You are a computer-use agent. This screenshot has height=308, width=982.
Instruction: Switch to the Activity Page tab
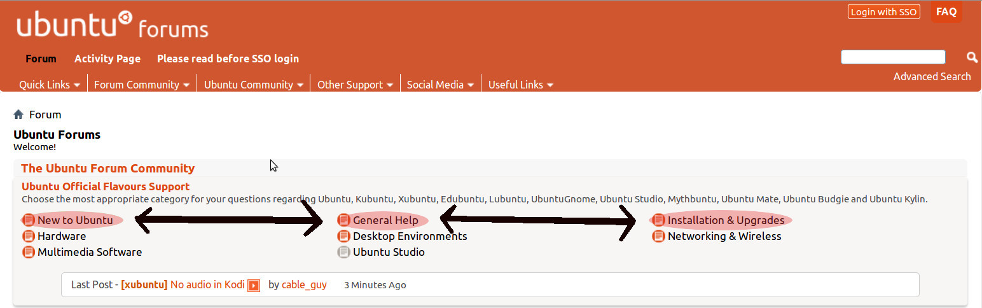[x=107, y=59]
